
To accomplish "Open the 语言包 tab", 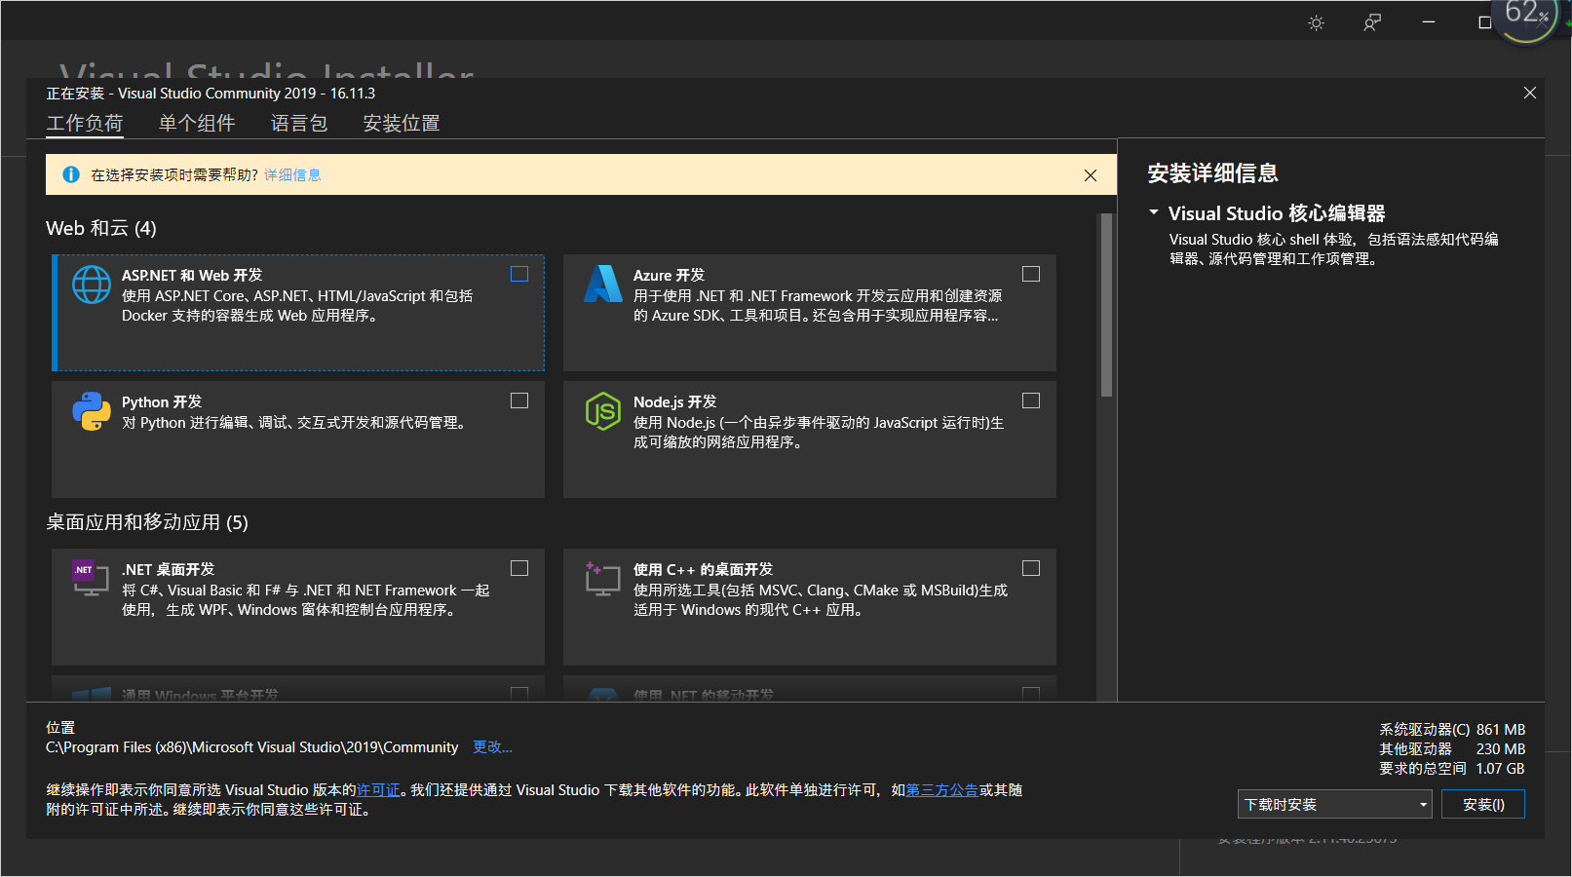I will [x=299, y=124].
